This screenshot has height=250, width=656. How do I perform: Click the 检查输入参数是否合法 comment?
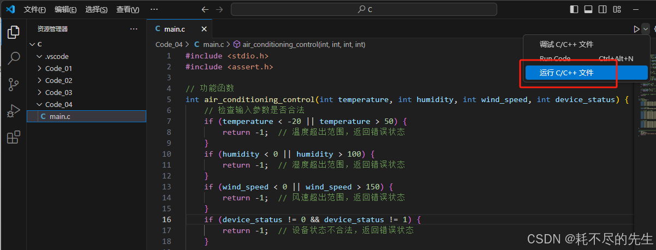pyautogui.click(x=254, y=110)
